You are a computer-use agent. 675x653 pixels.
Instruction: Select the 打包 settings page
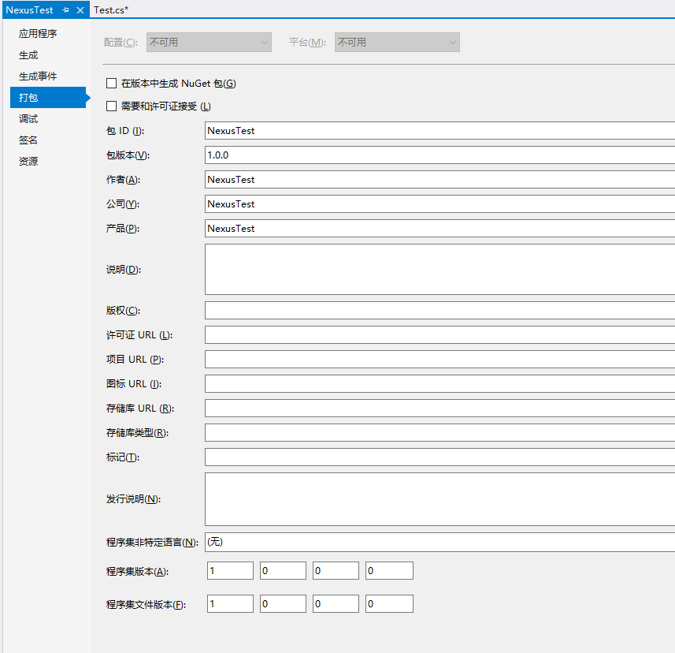[48, 98]
